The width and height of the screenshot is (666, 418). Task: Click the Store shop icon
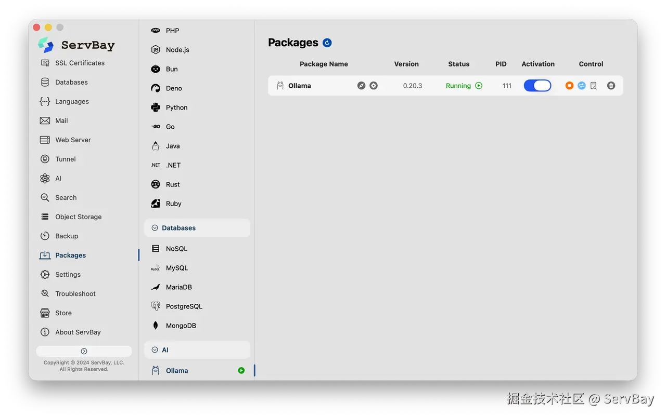tap(45, 313)
